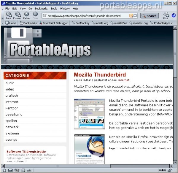
Task: Click the Search button
Action: (150, 16)
